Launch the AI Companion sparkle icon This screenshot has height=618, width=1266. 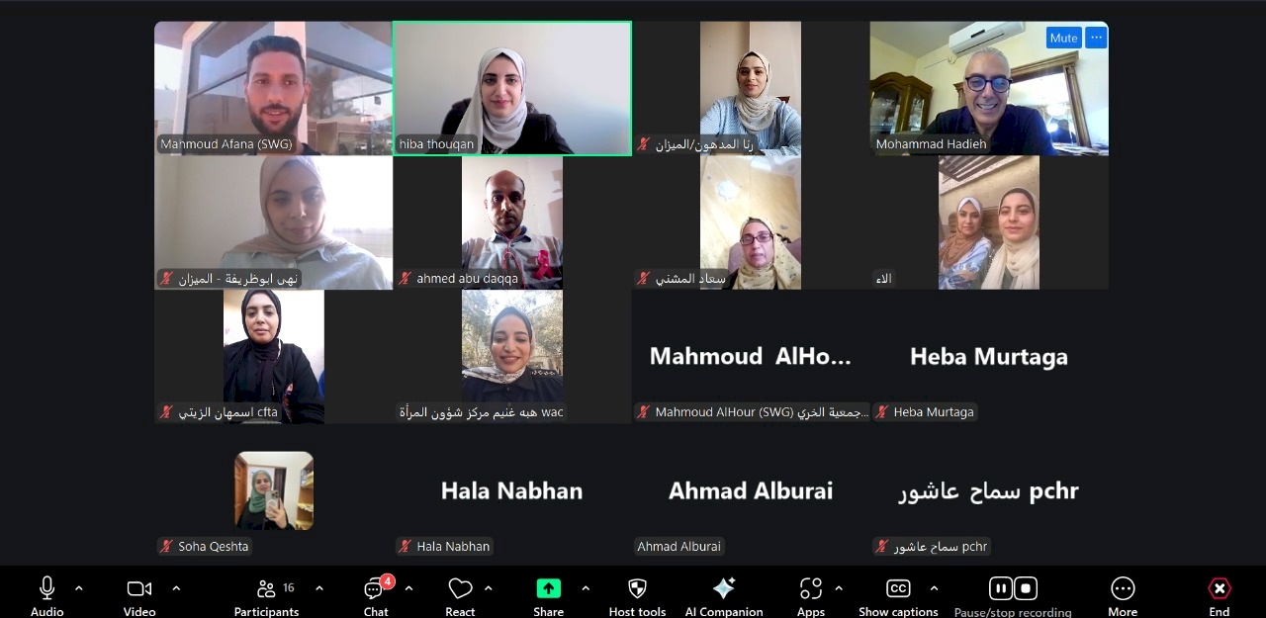click(724, 588)
